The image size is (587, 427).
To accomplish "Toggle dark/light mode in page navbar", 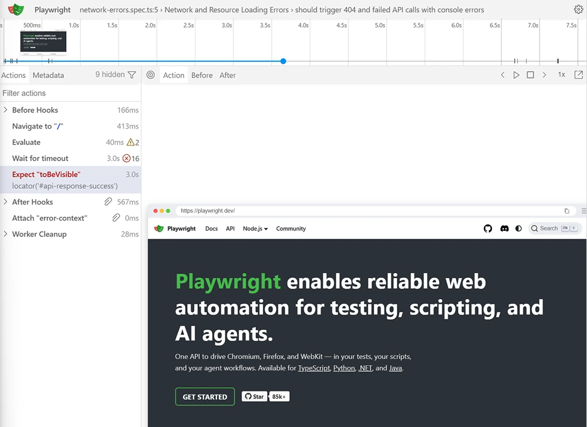I will [518, 229].
